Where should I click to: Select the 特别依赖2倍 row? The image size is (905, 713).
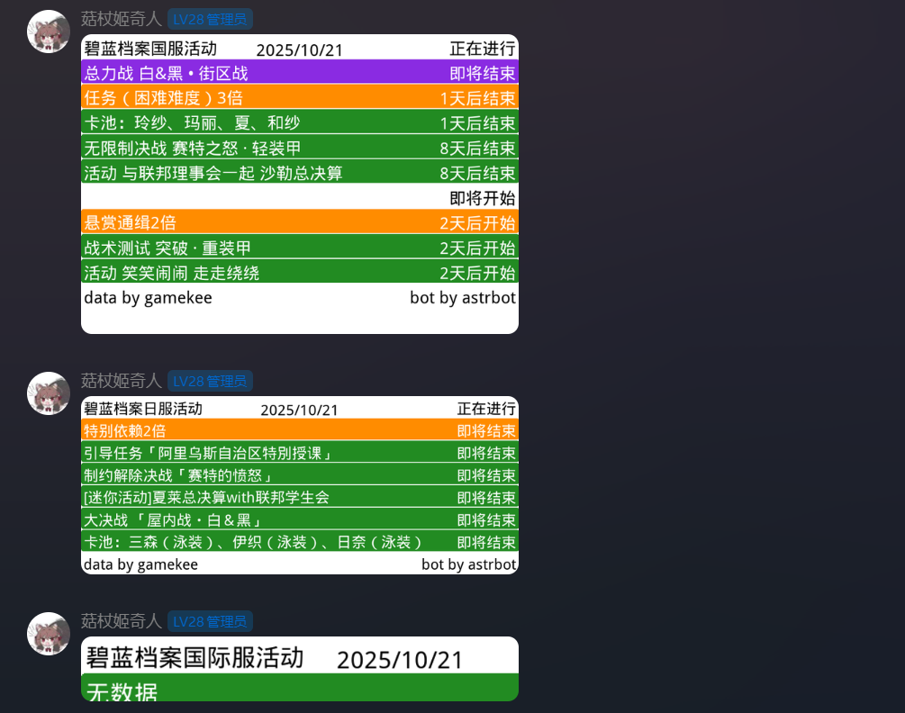click(x=300, y=429)
